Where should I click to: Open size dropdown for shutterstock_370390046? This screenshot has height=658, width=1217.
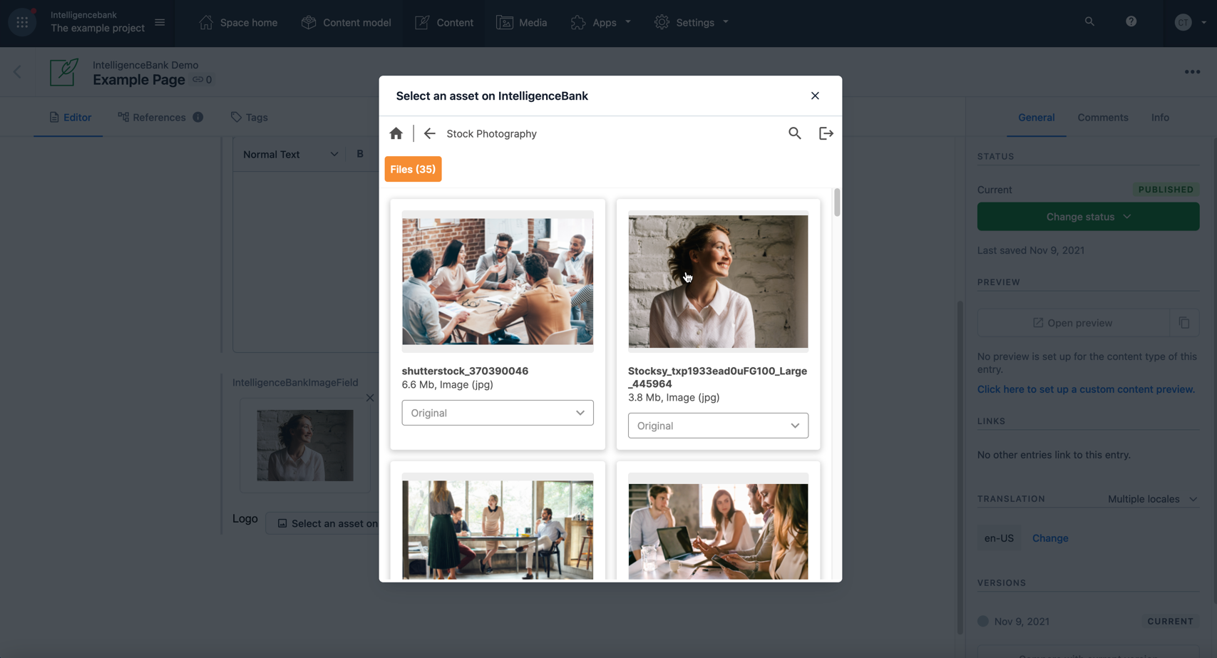click(x=498, y=413)
